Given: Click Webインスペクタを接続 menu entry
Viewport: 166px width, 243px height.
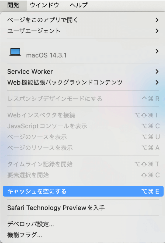Looking at the screenshot, I should [83, 115].
